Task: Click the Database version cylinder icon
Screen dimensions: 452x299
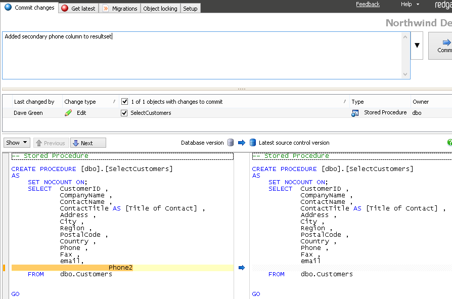Action: coord(231,143)
